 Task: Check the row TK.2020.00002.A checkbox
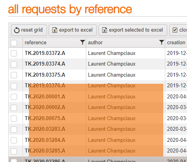coord(14,108)
